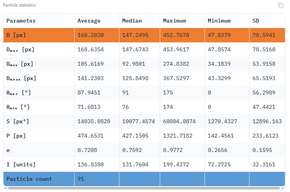This screenshot has height=192, width=290.
Task: Select the Dmin [px] row label
Action: (x=20, y=64)
